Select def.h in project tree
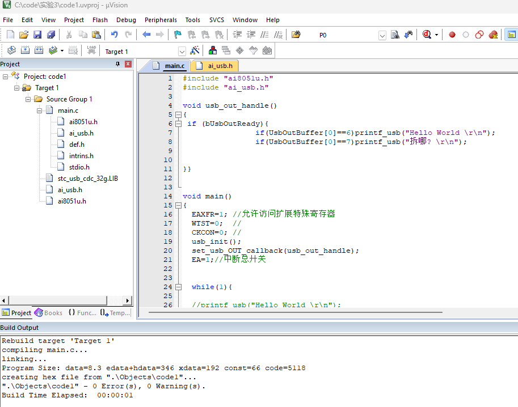The height and width of the screenshot is (407, 518). (x=77, y=145)
